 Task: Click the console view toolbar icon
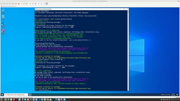tap(41, 4)
